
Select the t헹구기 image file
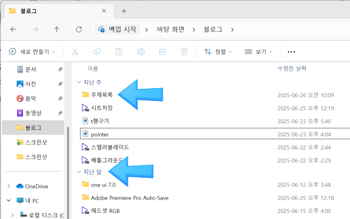click(x=96, y=121)
